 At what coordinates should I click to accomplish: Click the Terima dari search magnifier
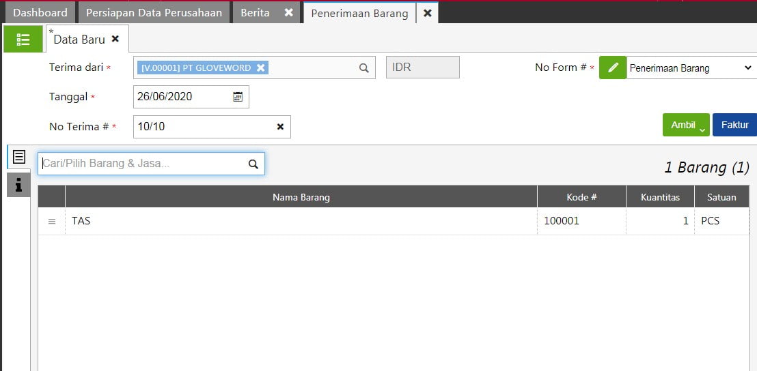click(364, 68)
